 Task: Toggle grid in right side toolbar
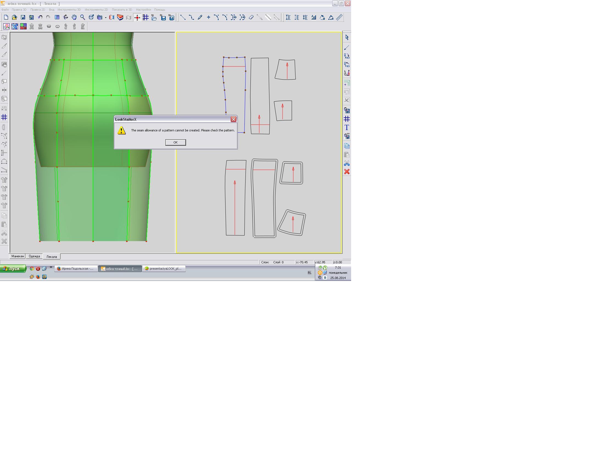click(x=346, y=119)
